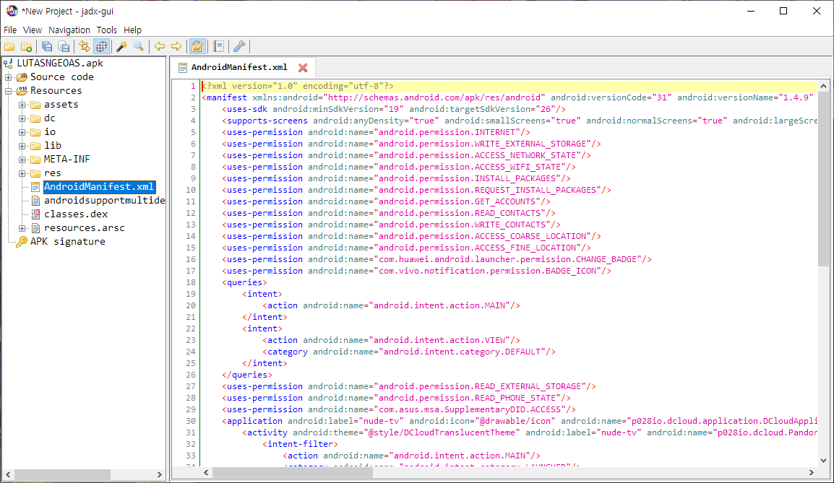Expand the lib folder

22,146
